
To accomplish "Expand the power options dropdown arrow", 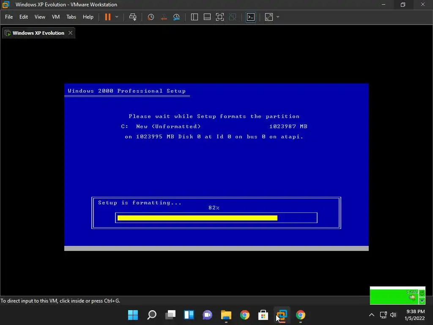I will click(x=117, y=17).
